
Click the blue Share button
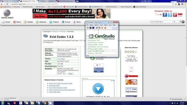(x=99, y=71)
